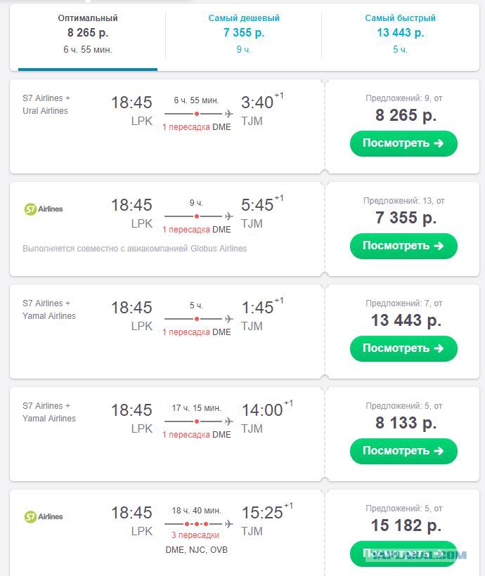Click Посмотреть for the 7 355 р. offer
The image size is (485, 576).
click(x=403, y=246)
